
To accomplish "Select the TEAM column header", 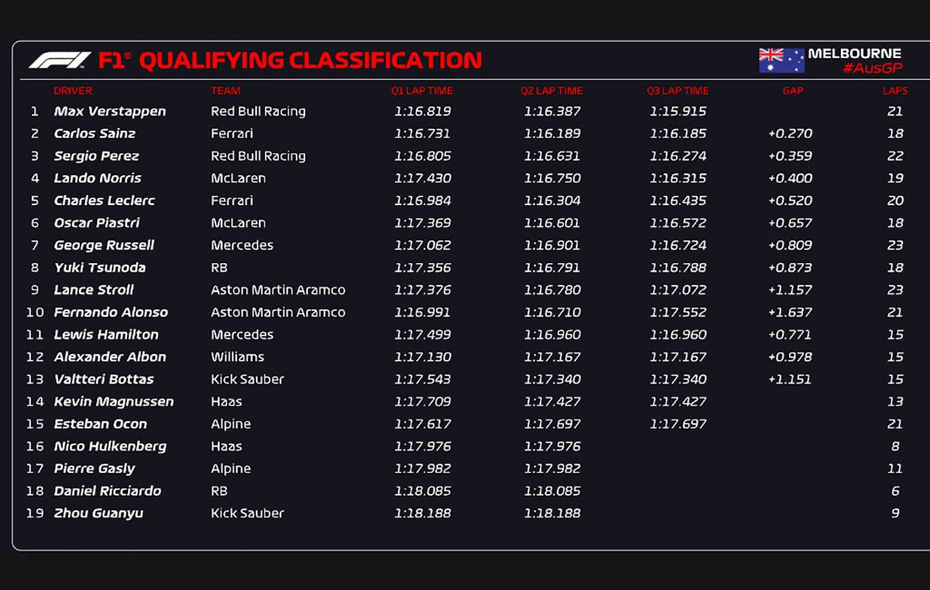I will (226, 91).
